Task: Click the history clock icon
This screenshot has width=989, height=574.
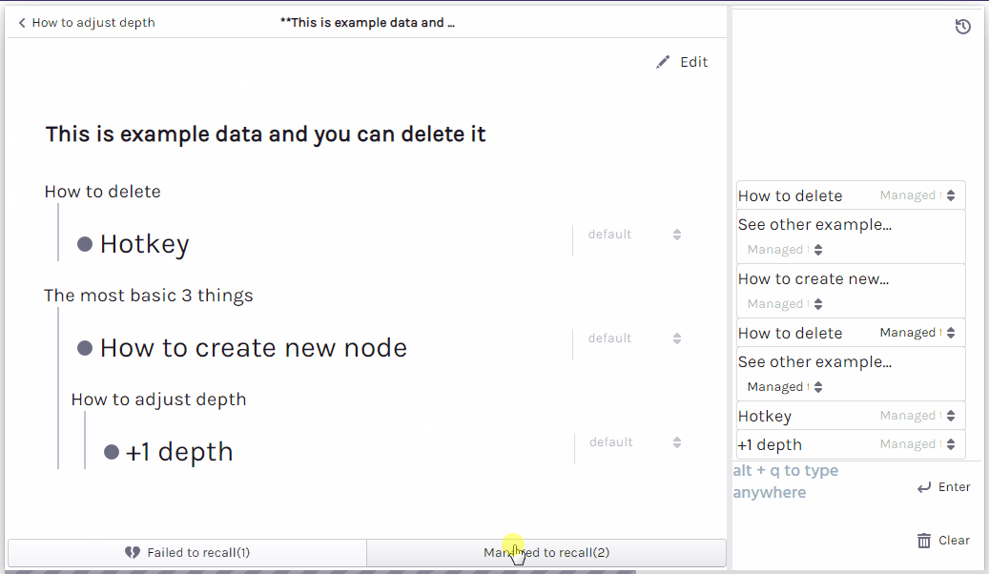Action: 962,27
